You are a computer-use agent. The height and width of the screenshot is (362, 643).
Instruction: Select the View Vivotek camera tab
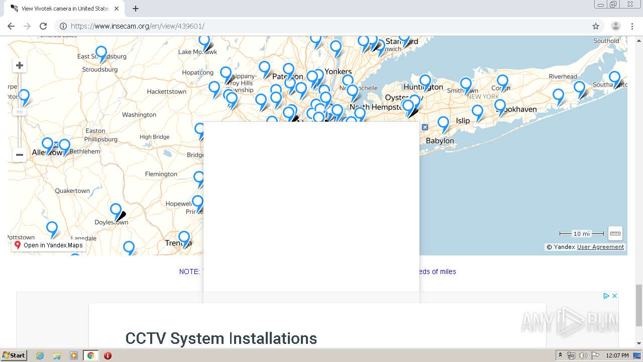(x=64, y=9)
